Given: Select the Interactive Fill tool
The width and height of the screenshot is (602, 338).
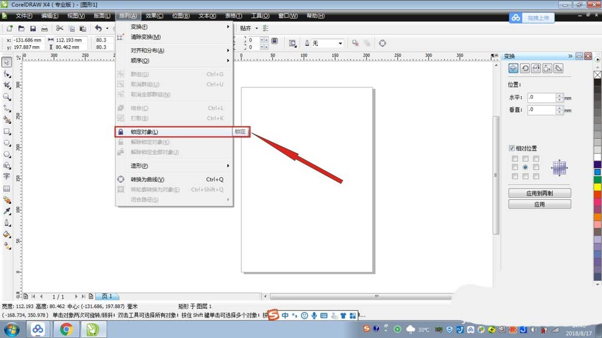Looking at the screenshot, I should tap(7, 245).
